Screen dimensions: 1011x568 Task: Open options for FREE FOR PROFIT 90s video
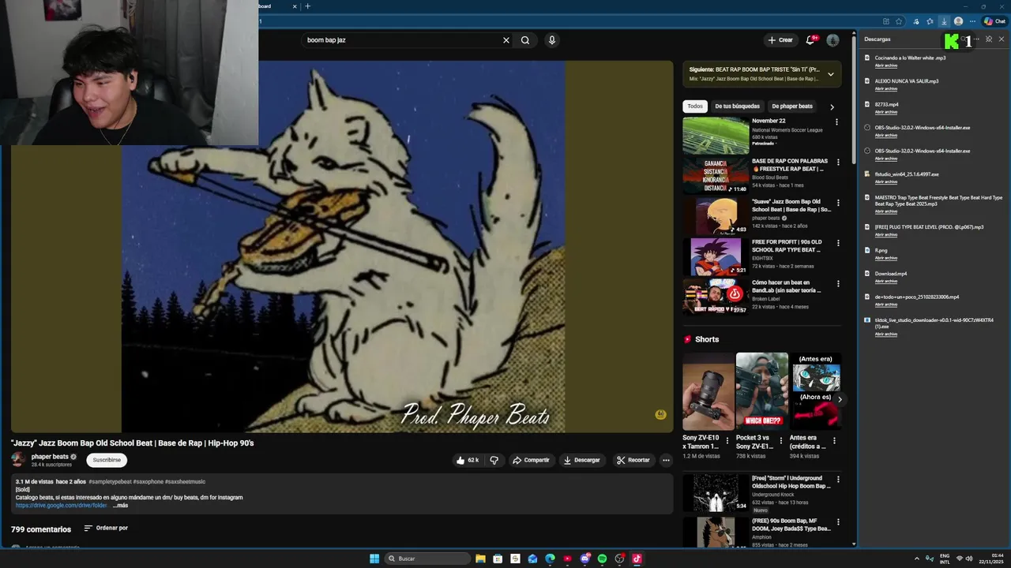(x=837, y=243)
